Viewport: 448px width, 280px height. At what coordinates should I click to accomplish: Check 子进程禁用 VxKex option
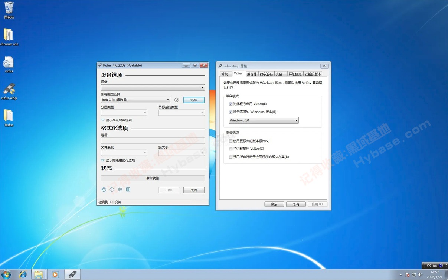tap(230, 149)
